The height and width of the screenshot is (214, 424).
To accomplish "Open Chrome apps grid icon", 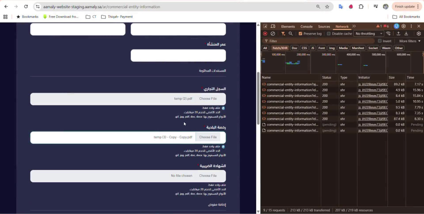I will [x=6, y=17].
